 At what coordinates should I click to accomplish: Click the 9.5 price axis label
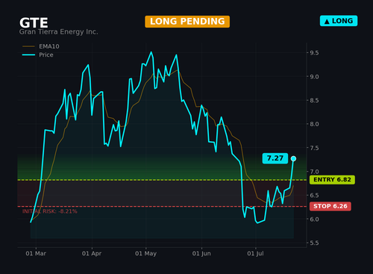pos(314,53)
